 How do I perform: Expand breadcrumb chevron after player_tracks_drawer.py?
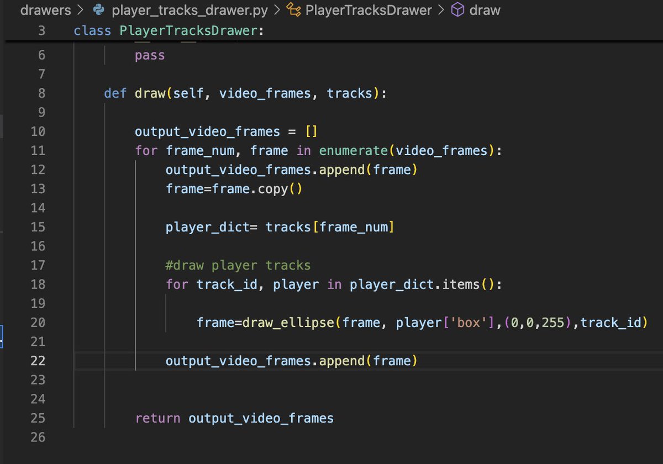coord(277,10)
